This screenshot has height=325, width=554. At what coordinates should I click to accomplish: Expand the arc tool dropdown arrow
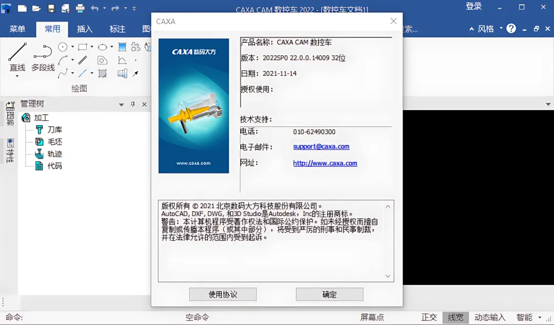coord(72,60)
